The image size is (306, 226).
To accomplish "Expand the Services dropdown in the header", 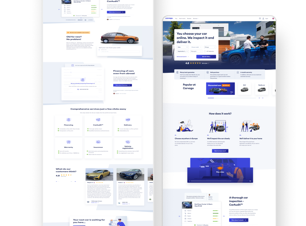I will tap(196, 19).
